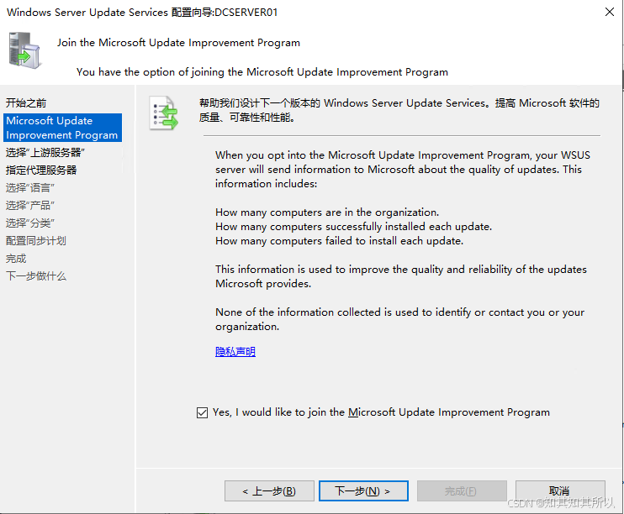Click subtitle You have the option of joining
Screen dimensions: 624x514
click(x=262, y=72)
